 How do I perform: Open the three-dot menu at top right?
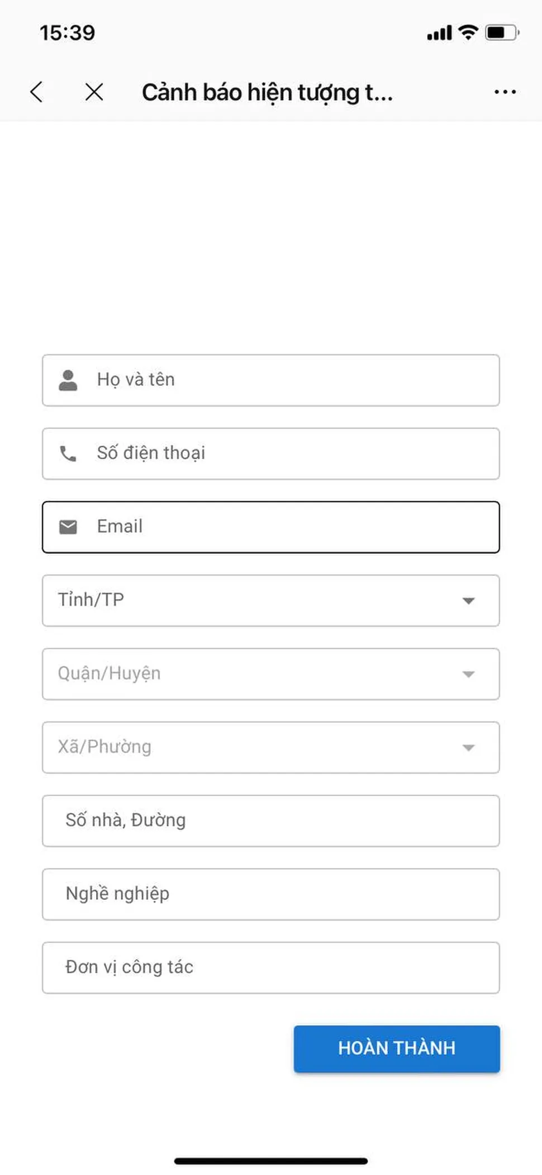pos(503,92)
